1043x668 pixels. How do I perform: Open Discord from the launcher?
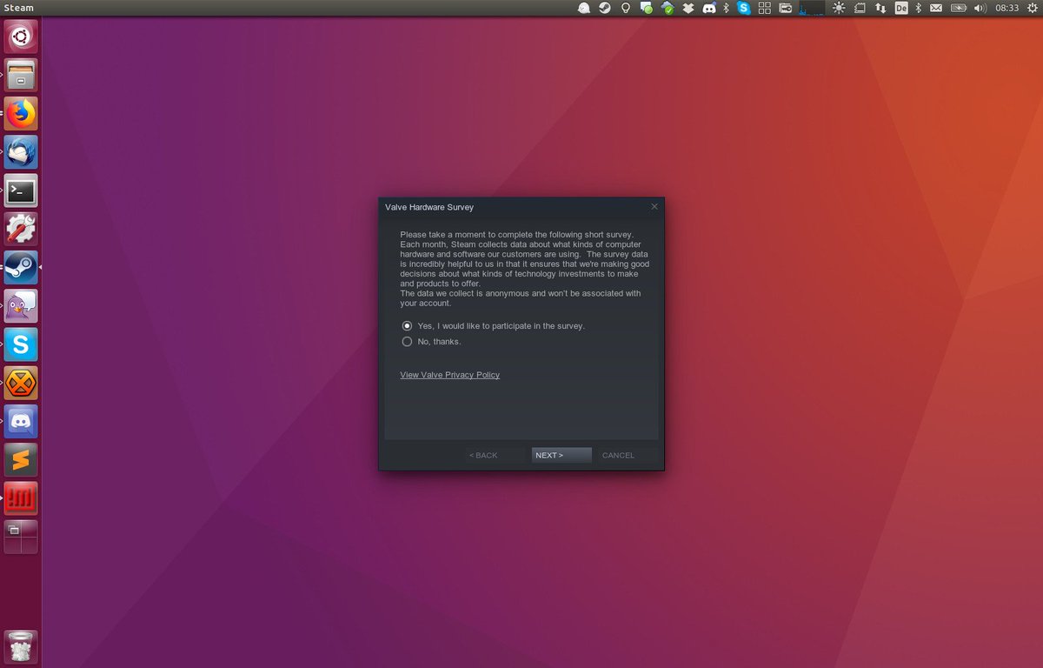21,421
